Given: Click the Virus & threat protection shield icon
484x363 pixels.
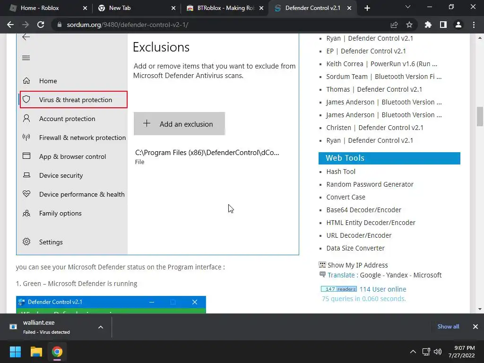Looking at the screenshot, I should [x=26, y=99].
